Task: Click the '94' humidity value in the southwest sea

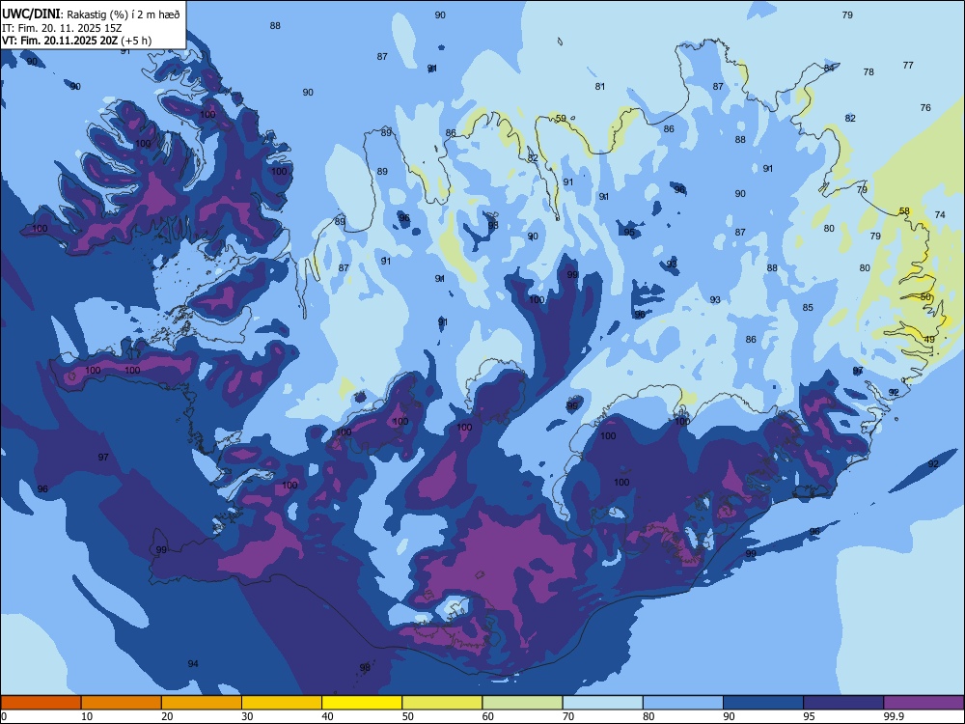Action: (x=193, y=664)
